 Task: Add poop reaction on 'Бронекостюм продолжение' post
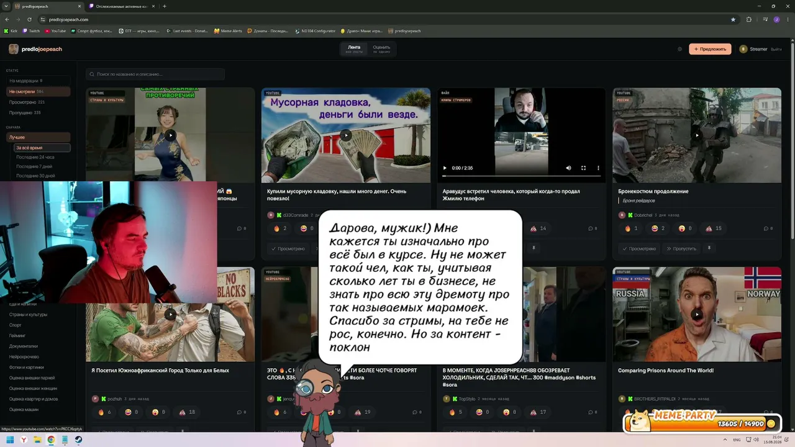click(714, 228)
